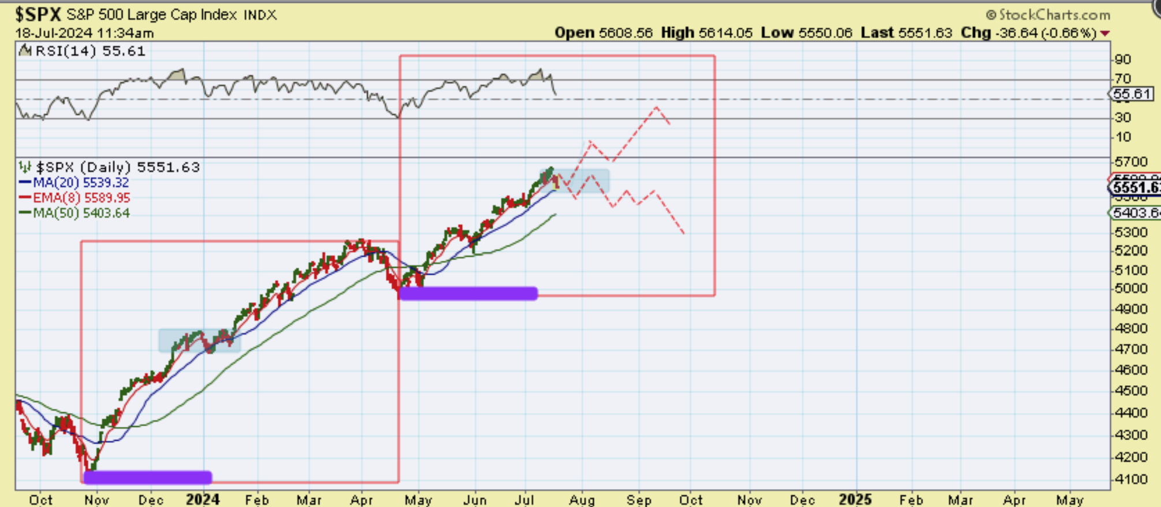
Task: Click the INDX exchange label
Action: pyautogui.click(x=260, y=15)
